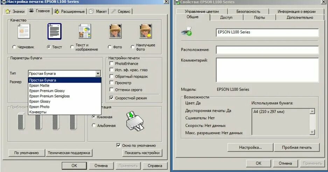Switch to the Доступ tab
328x172 pixels.
[226, 17]
